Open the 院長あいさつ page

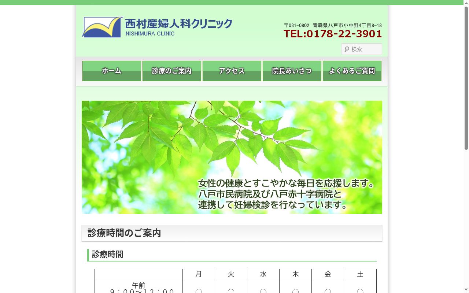pos(292,71)
